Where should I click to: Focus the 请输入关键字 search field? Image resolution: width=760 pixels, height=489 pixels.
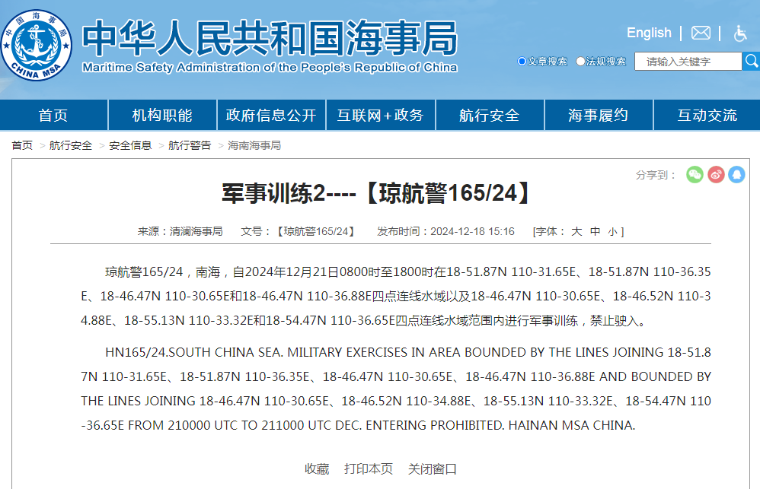[688, 62]
